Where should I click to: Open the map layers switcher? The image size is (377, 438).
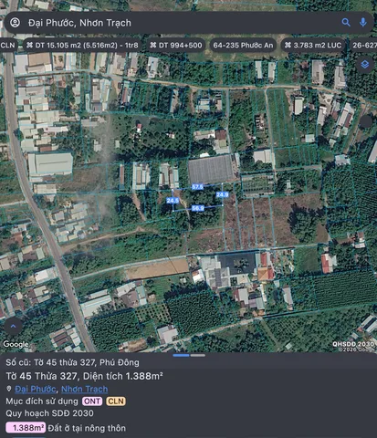365,64
